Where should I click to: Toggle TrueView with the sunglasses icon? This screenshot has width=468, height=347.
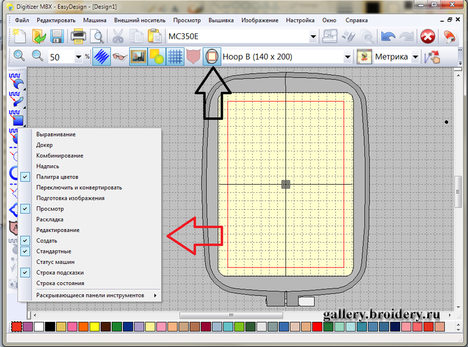tap(119, 56)
